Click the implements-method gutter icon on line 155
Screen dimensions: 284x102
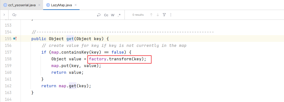15,39
